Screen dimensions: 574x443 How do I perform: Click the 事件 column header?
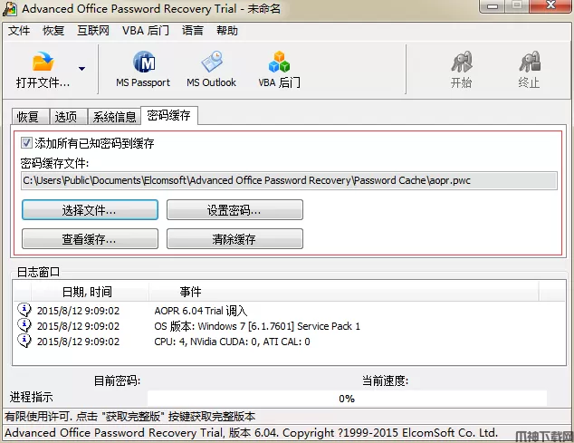[343, 292]
